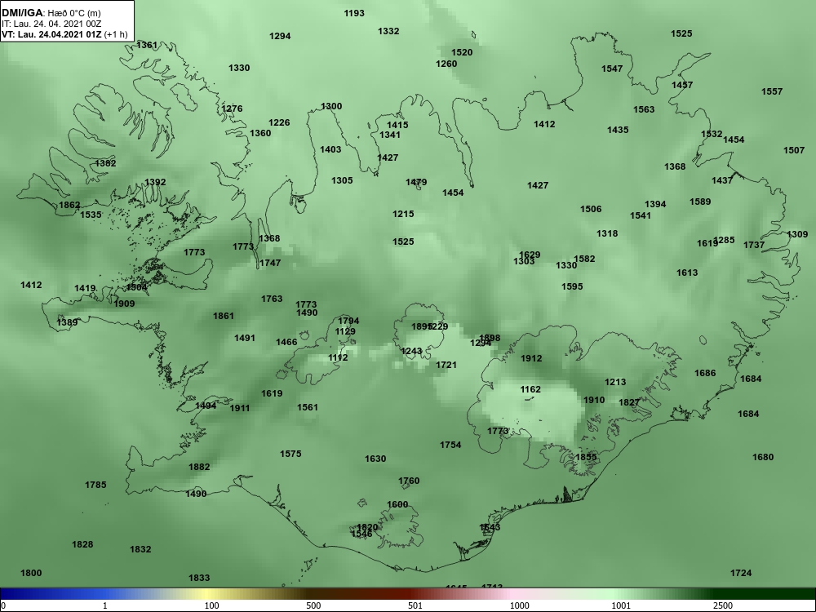Click the 1557 value off east coast

tap(772, 91)
